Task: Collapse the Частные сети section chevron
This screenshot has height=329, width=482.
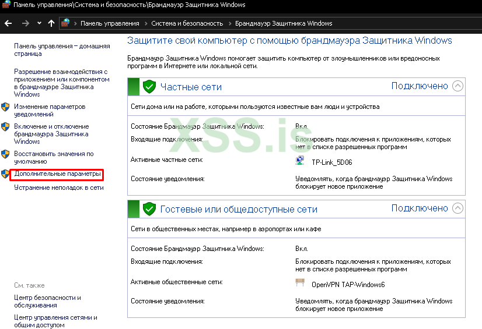Action: (x=457, y=86)
